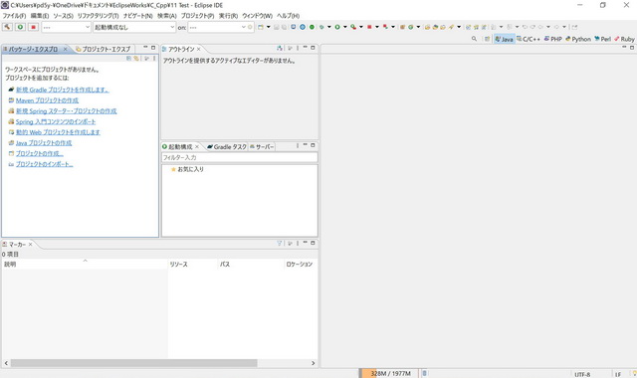The width and height of the screenshot is (637, 378).
Task: Click the heap status memory bar
Action: (x=389, y=373)
